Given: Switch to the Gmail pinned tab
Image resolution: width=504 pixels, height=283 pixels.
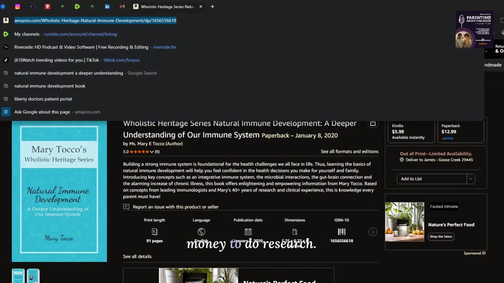Looking at the screenshot, I should tap(122, 7).
